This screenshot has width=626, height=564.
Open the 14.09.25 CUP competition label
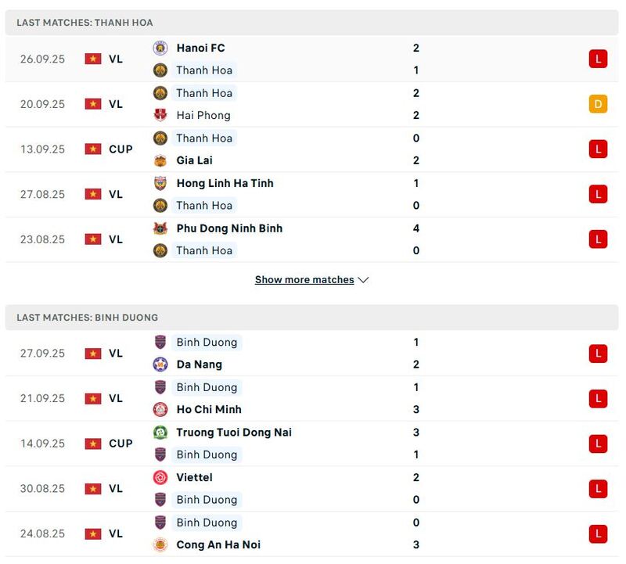(x=121, y=444)
